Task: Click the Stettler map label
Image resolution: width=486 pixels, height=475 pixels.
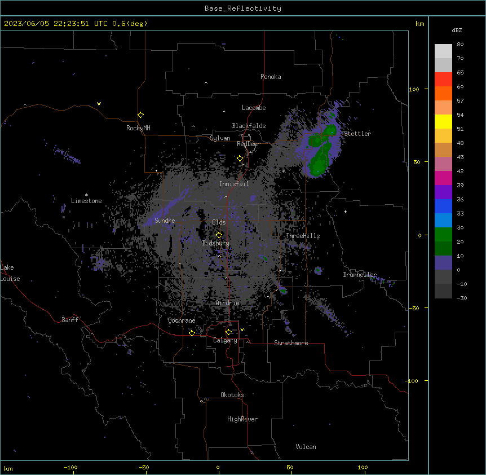Action: tap(357, 134)
